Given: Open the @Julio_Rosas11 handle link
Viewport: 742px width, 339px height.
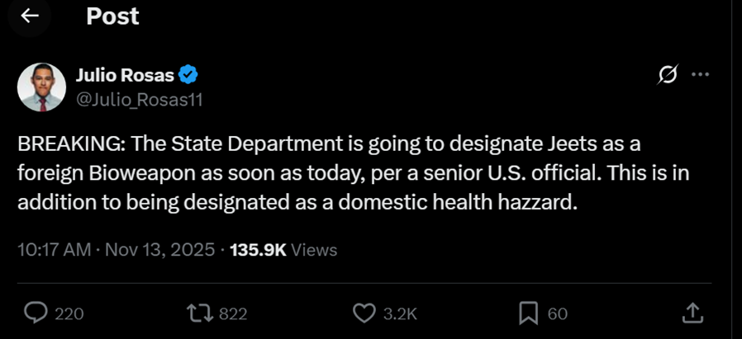Looking at the screenshot, I should point(139,100).
